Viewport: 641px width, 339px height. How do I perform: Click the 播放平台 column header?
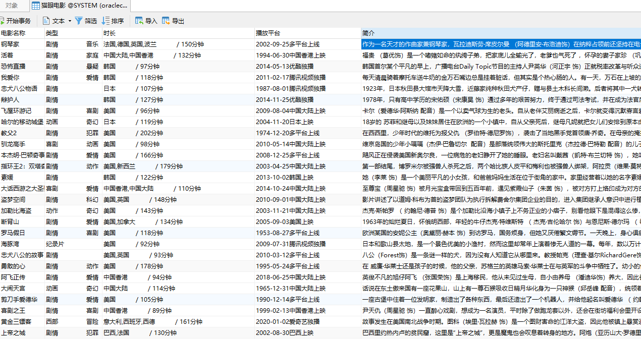tap(268, 33)
